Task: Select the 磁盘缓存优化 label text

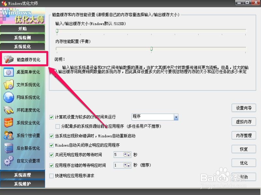Action: (x=28, y=59)
